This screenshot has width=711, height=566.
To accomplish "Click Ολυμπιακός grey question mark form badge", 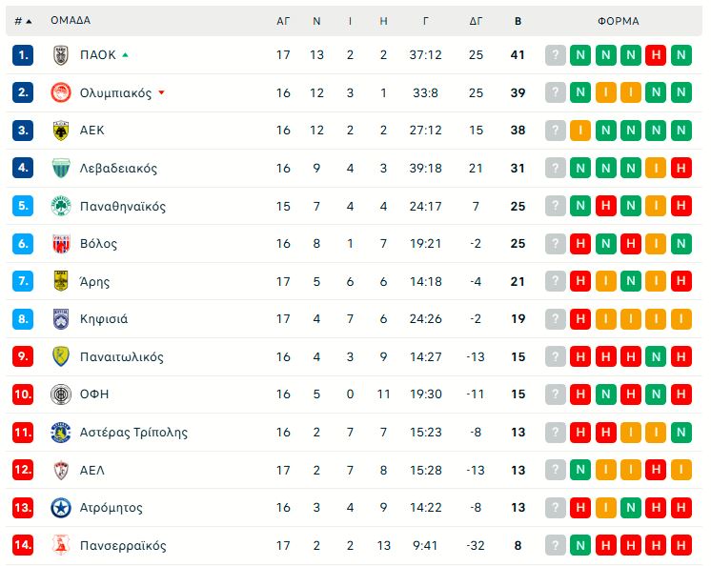I will (556, 92).
